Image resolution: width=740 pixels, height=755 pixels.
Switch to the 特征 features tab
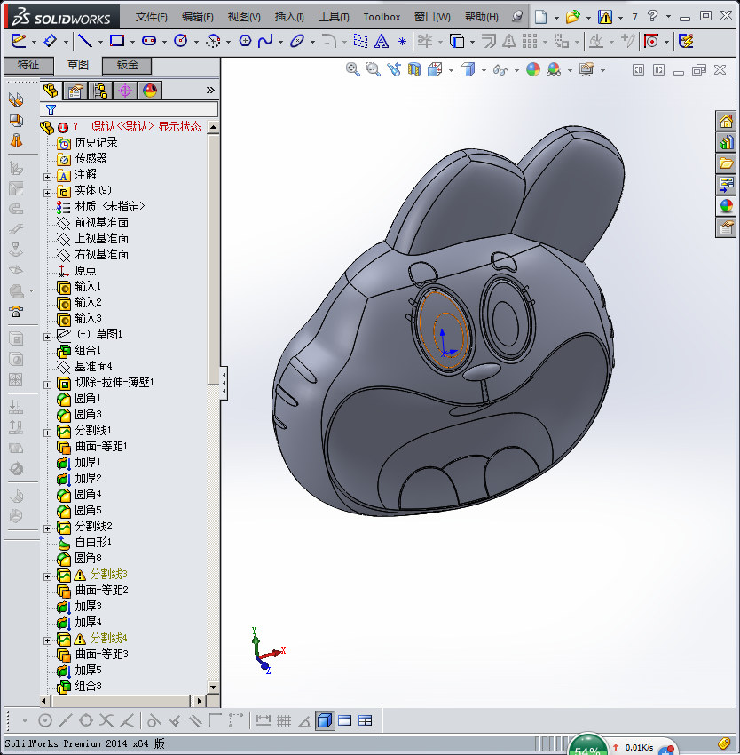28,65
